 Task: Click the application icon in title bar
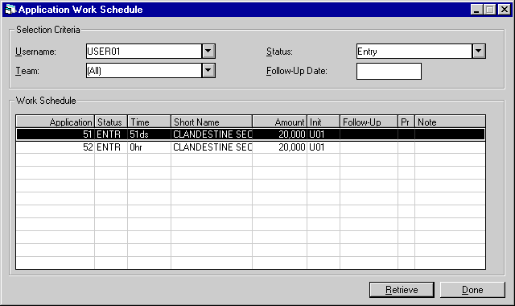point(10,9)
